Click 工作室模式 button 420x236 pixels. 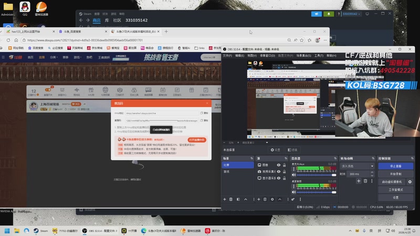[395, 190]
